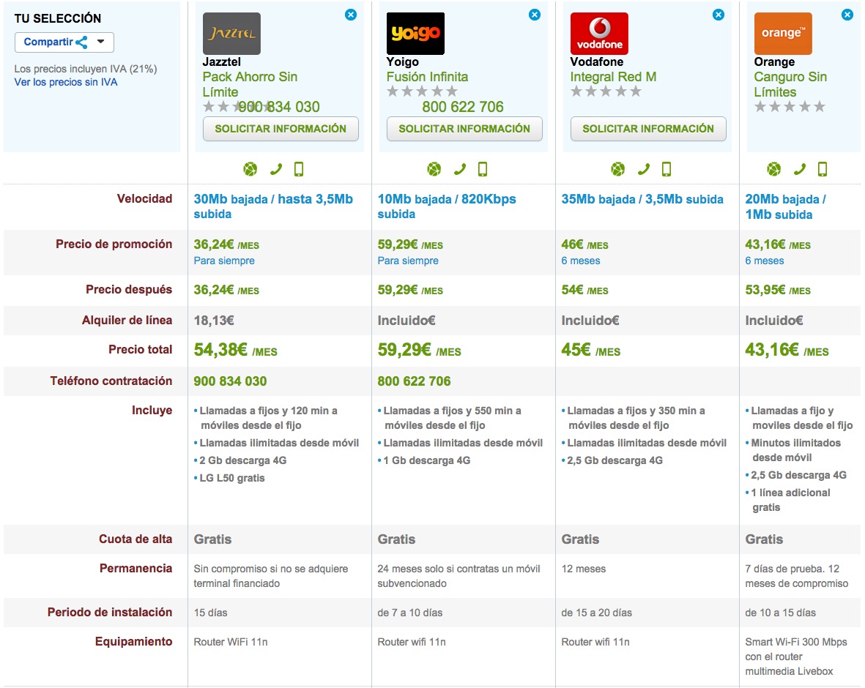Click Yoigo installation period 'de 7 a 10 días'
The height and width of the screenshot is (688, 865).
[410, 613]
